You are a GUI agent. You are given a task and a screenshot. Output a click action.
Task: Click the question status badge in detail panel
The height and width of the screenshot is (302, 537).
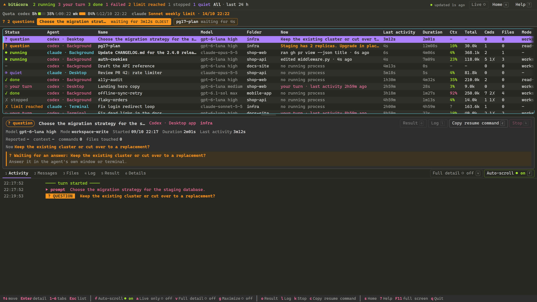[20, 123]
